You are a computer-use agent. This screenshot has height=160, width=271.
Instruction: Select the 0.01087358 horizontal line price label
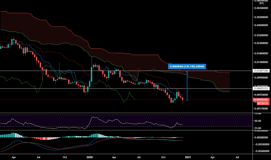(x=261, y=71)
